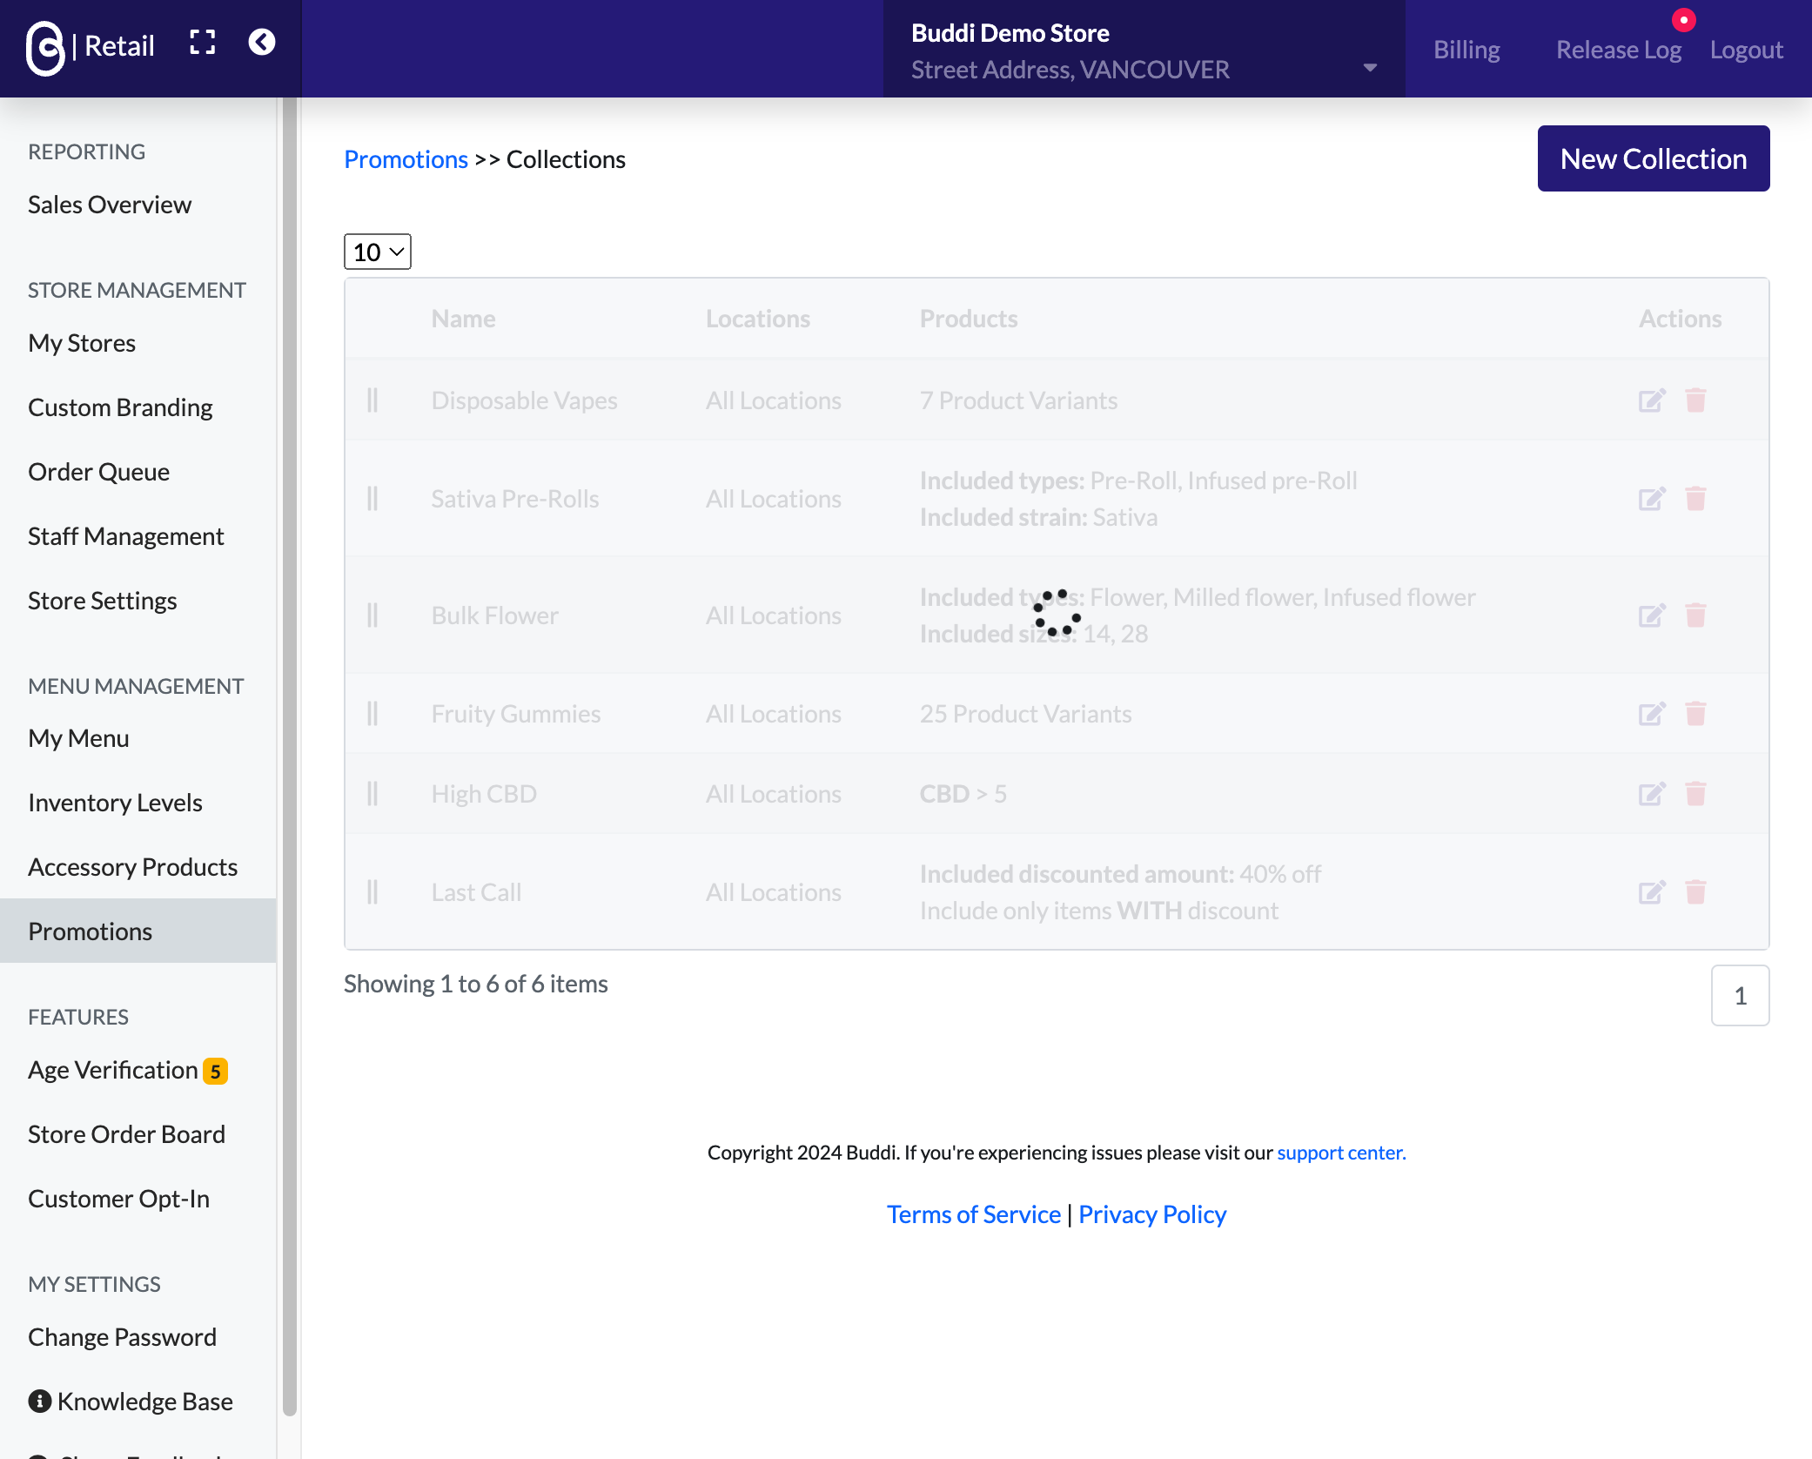Delete the Fruity Gummies collection
The width and height of the screenshot is (1812, 1459).
click(1695, 714)
